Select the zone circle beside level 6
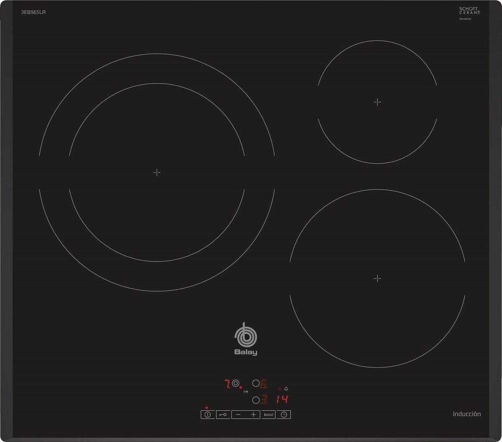The image size is (502, 442). point(256,383)
